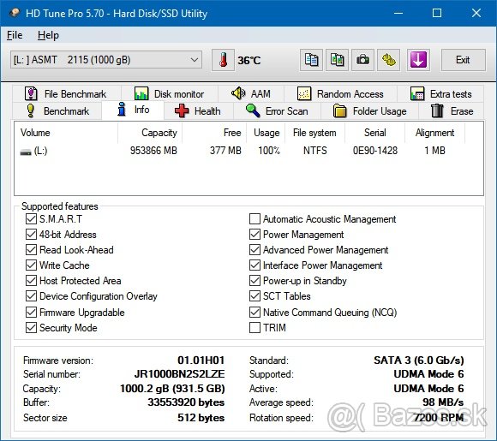Click the Usage column header
Screen dimensions: 497x441
coord(266,133)
